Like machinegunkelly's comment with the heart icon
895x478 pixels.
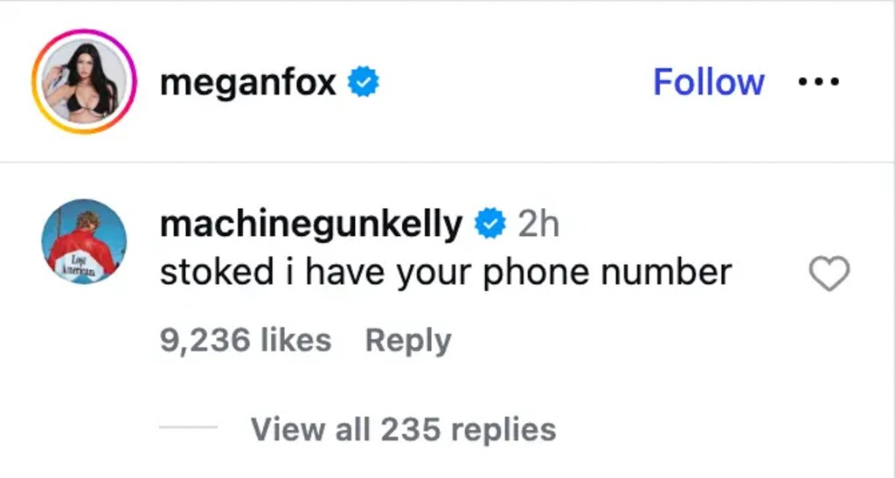point(829,274)
